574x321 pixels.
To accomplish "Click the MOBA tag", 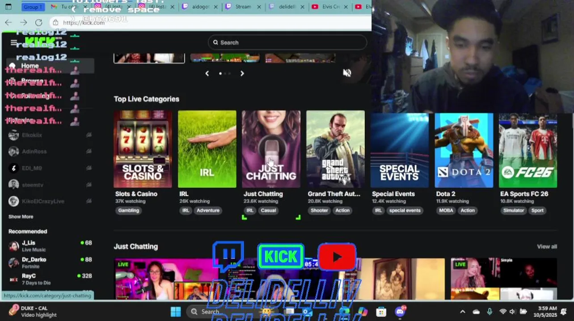I will [446, 210].
